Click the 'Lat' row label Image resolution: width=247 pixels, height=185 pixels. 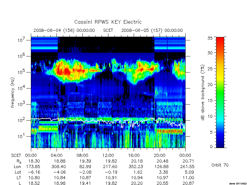(18, 172)
